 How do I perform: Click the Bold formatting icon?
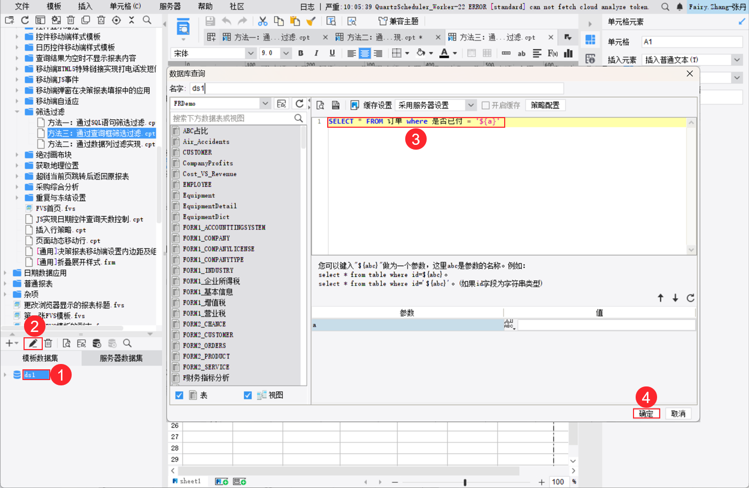tap(300, 53)
